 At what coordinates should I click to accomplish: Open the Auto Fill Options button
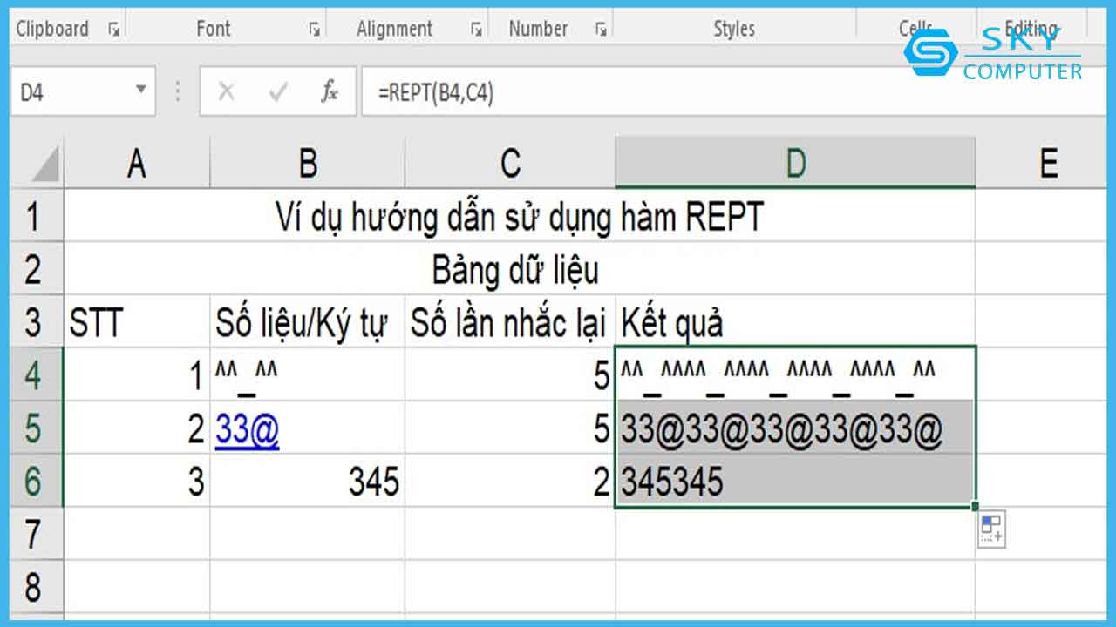(x=991, y=529)
